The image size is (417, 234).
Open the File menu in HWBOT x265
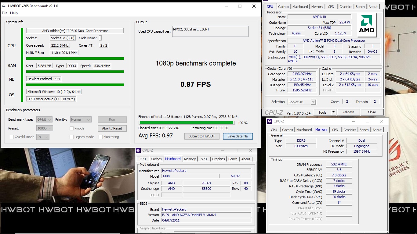5,13
